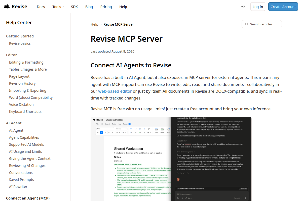Open the Agent Capabilities article
The image size is (302, 201).
(x=24, y=137)
